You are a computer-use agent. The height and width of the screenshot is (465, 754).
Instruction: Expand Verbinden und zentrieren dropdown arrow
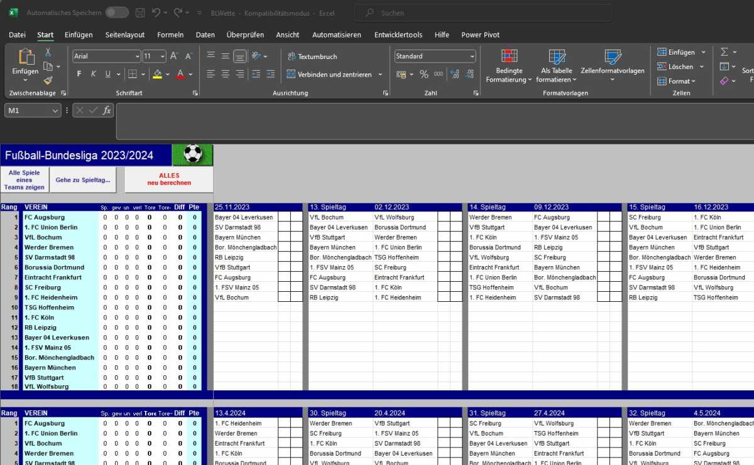[x=380, y=74]
